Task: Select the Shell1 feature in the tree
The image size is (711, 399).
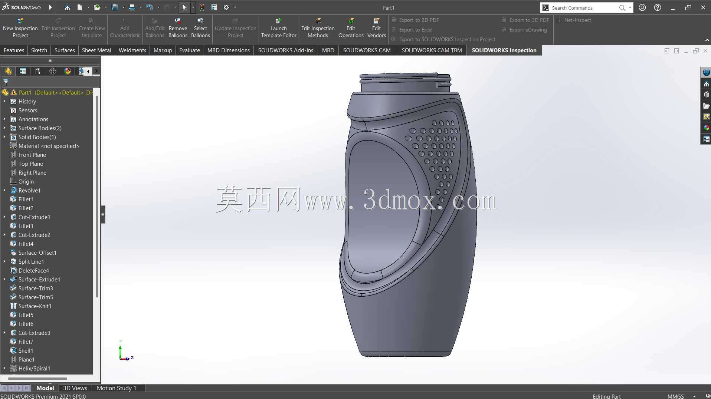Action: coord(26,350)
